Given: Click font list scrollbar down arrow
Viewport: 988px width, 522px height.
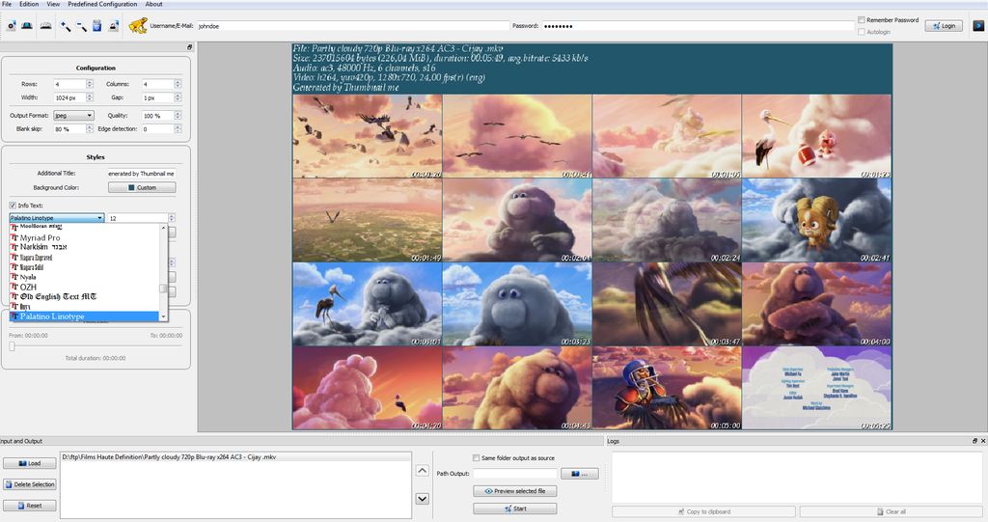Looking at the screenshot, I should pyautogui.click(x=164, y=316).
